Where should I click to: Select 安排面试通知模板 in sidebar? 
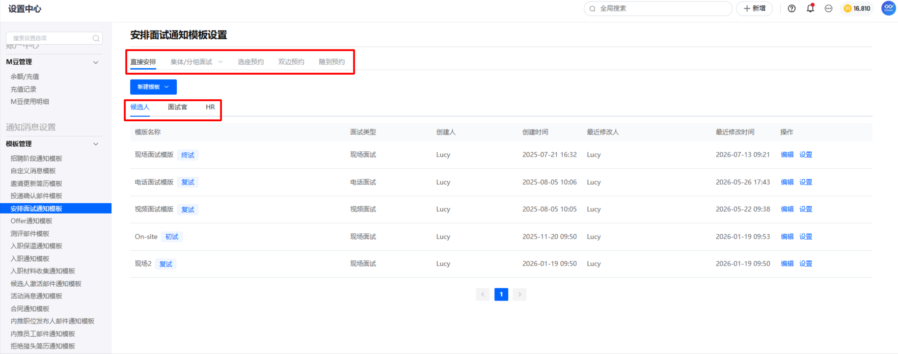click(56, 209)
